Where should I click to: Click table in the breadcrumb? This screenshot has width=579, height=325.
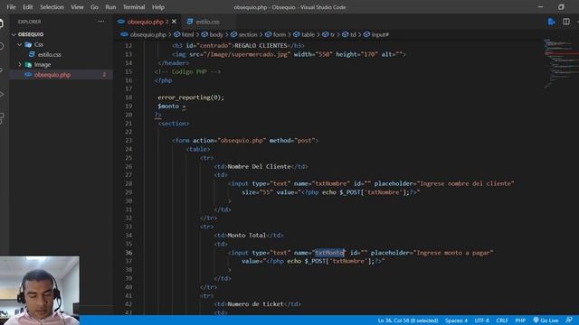click(x=308, y=34)
